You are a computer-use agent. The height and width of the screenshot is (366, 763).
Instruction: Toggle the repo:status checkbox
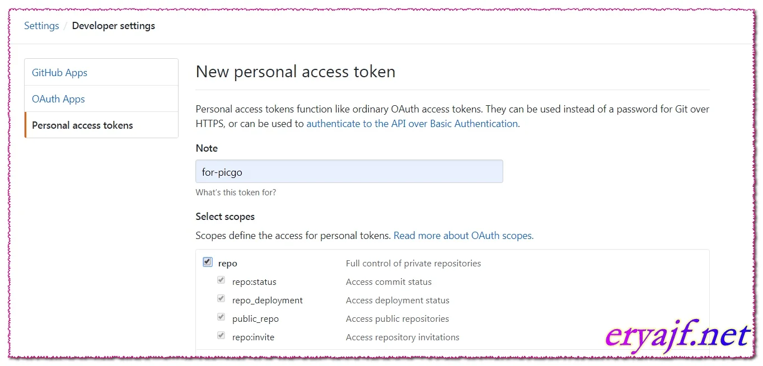tap(221, 280)
